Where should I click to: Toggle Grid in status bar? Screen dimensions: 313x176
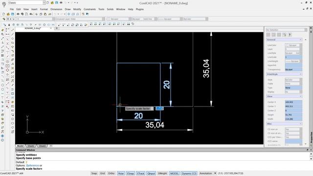pos(102,174)
